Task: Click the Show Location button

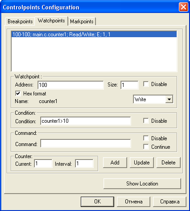Action: [x=142, y=184]
